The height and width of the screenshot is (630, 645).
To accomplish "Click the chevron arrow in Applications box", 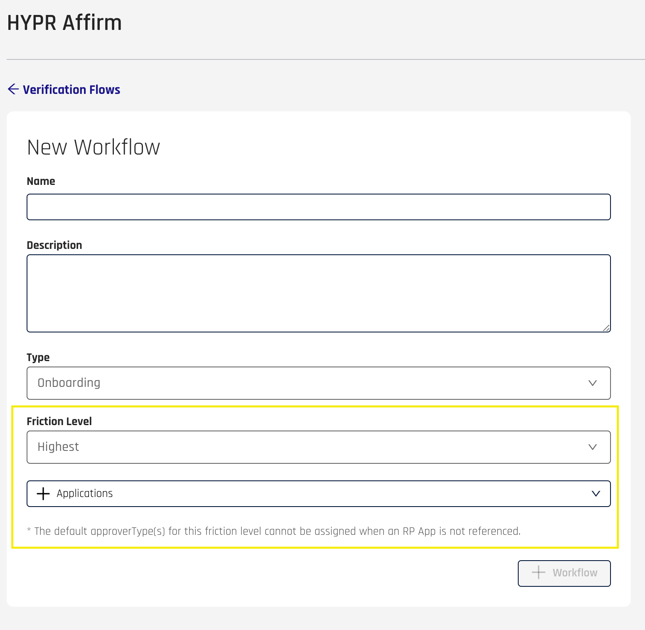I will coord(596,494).
